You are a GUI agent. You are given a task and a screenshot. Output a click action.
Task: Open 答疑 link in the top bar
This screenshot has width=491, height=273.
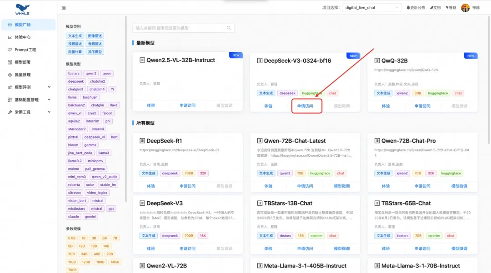click(451, 8)
